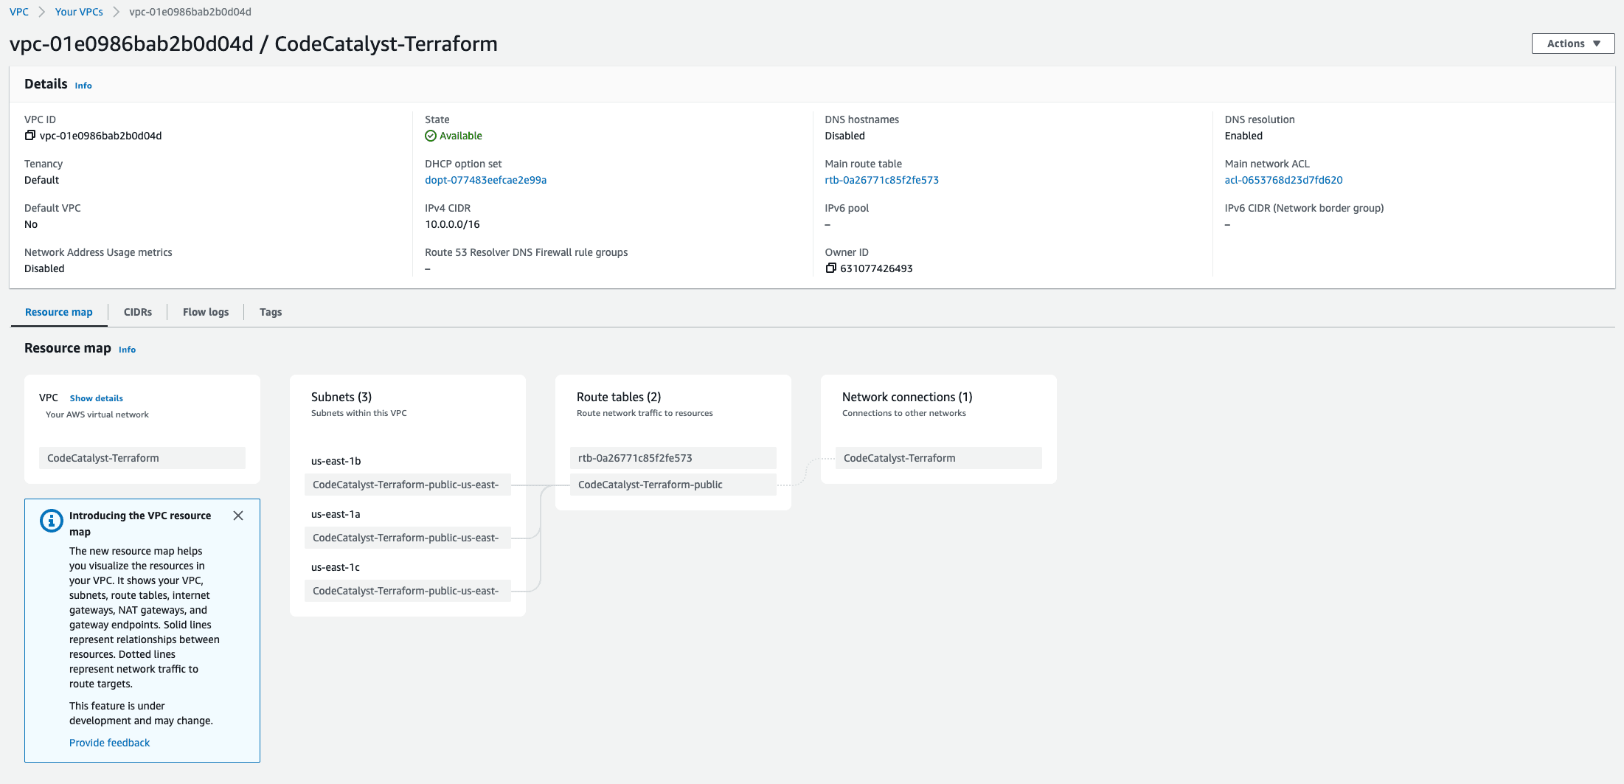Viewport: 1624px width, 784px height.
Task: Click the Network Address Usage metrics Disabled value
Action: tap(44, 268)
